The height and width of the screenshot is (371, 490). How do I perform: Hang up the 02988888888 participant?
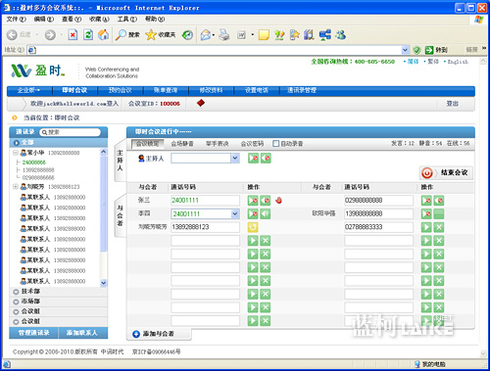tap(426, 201)
